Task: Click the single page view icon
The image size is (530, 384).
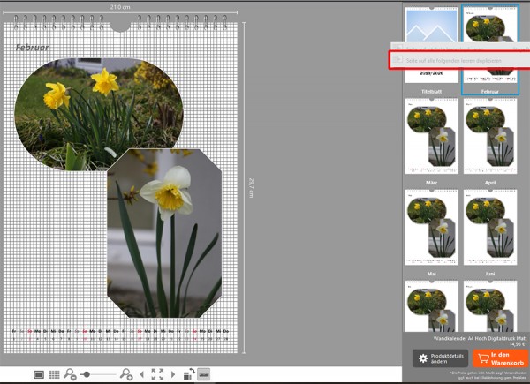Action: pos(39,374)
